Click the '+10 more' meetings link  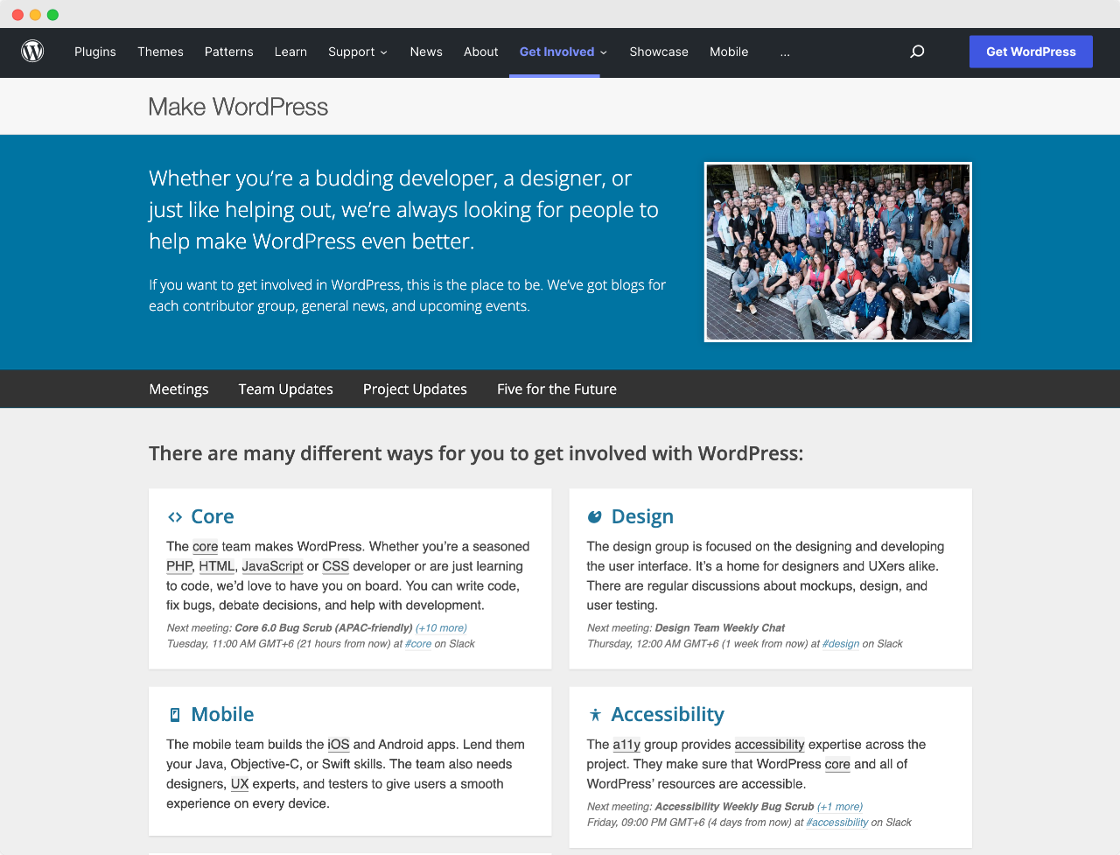point(441,628)
